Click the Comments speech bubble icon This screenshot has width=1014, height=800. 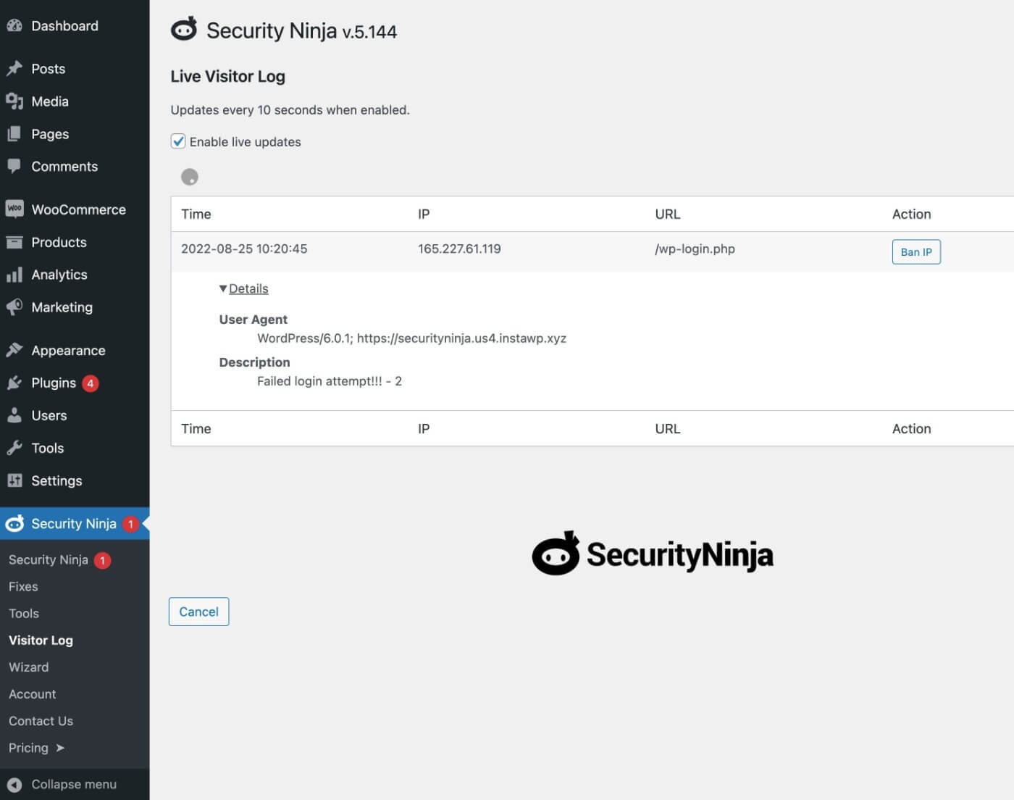coord(14,167)
